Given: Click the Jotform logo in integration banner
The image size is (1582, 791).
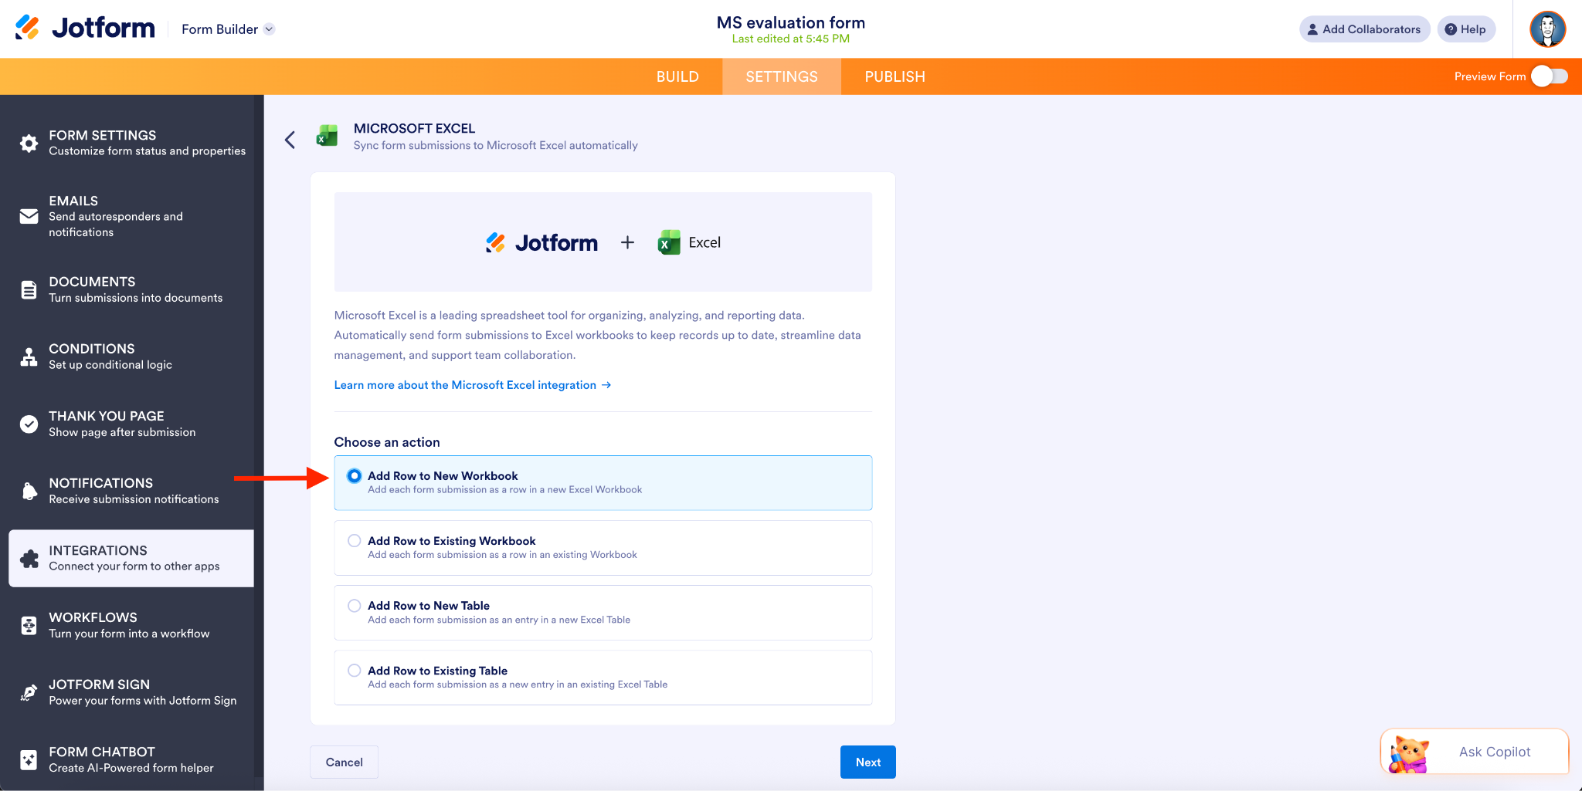Looking at the screenshot, I should click(541, 242).
